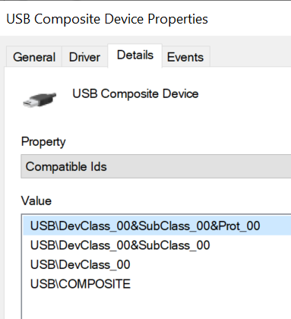This screenshot has height=319, width=291.
Task: Select the Details tab
Action: [x=135, y=55]
